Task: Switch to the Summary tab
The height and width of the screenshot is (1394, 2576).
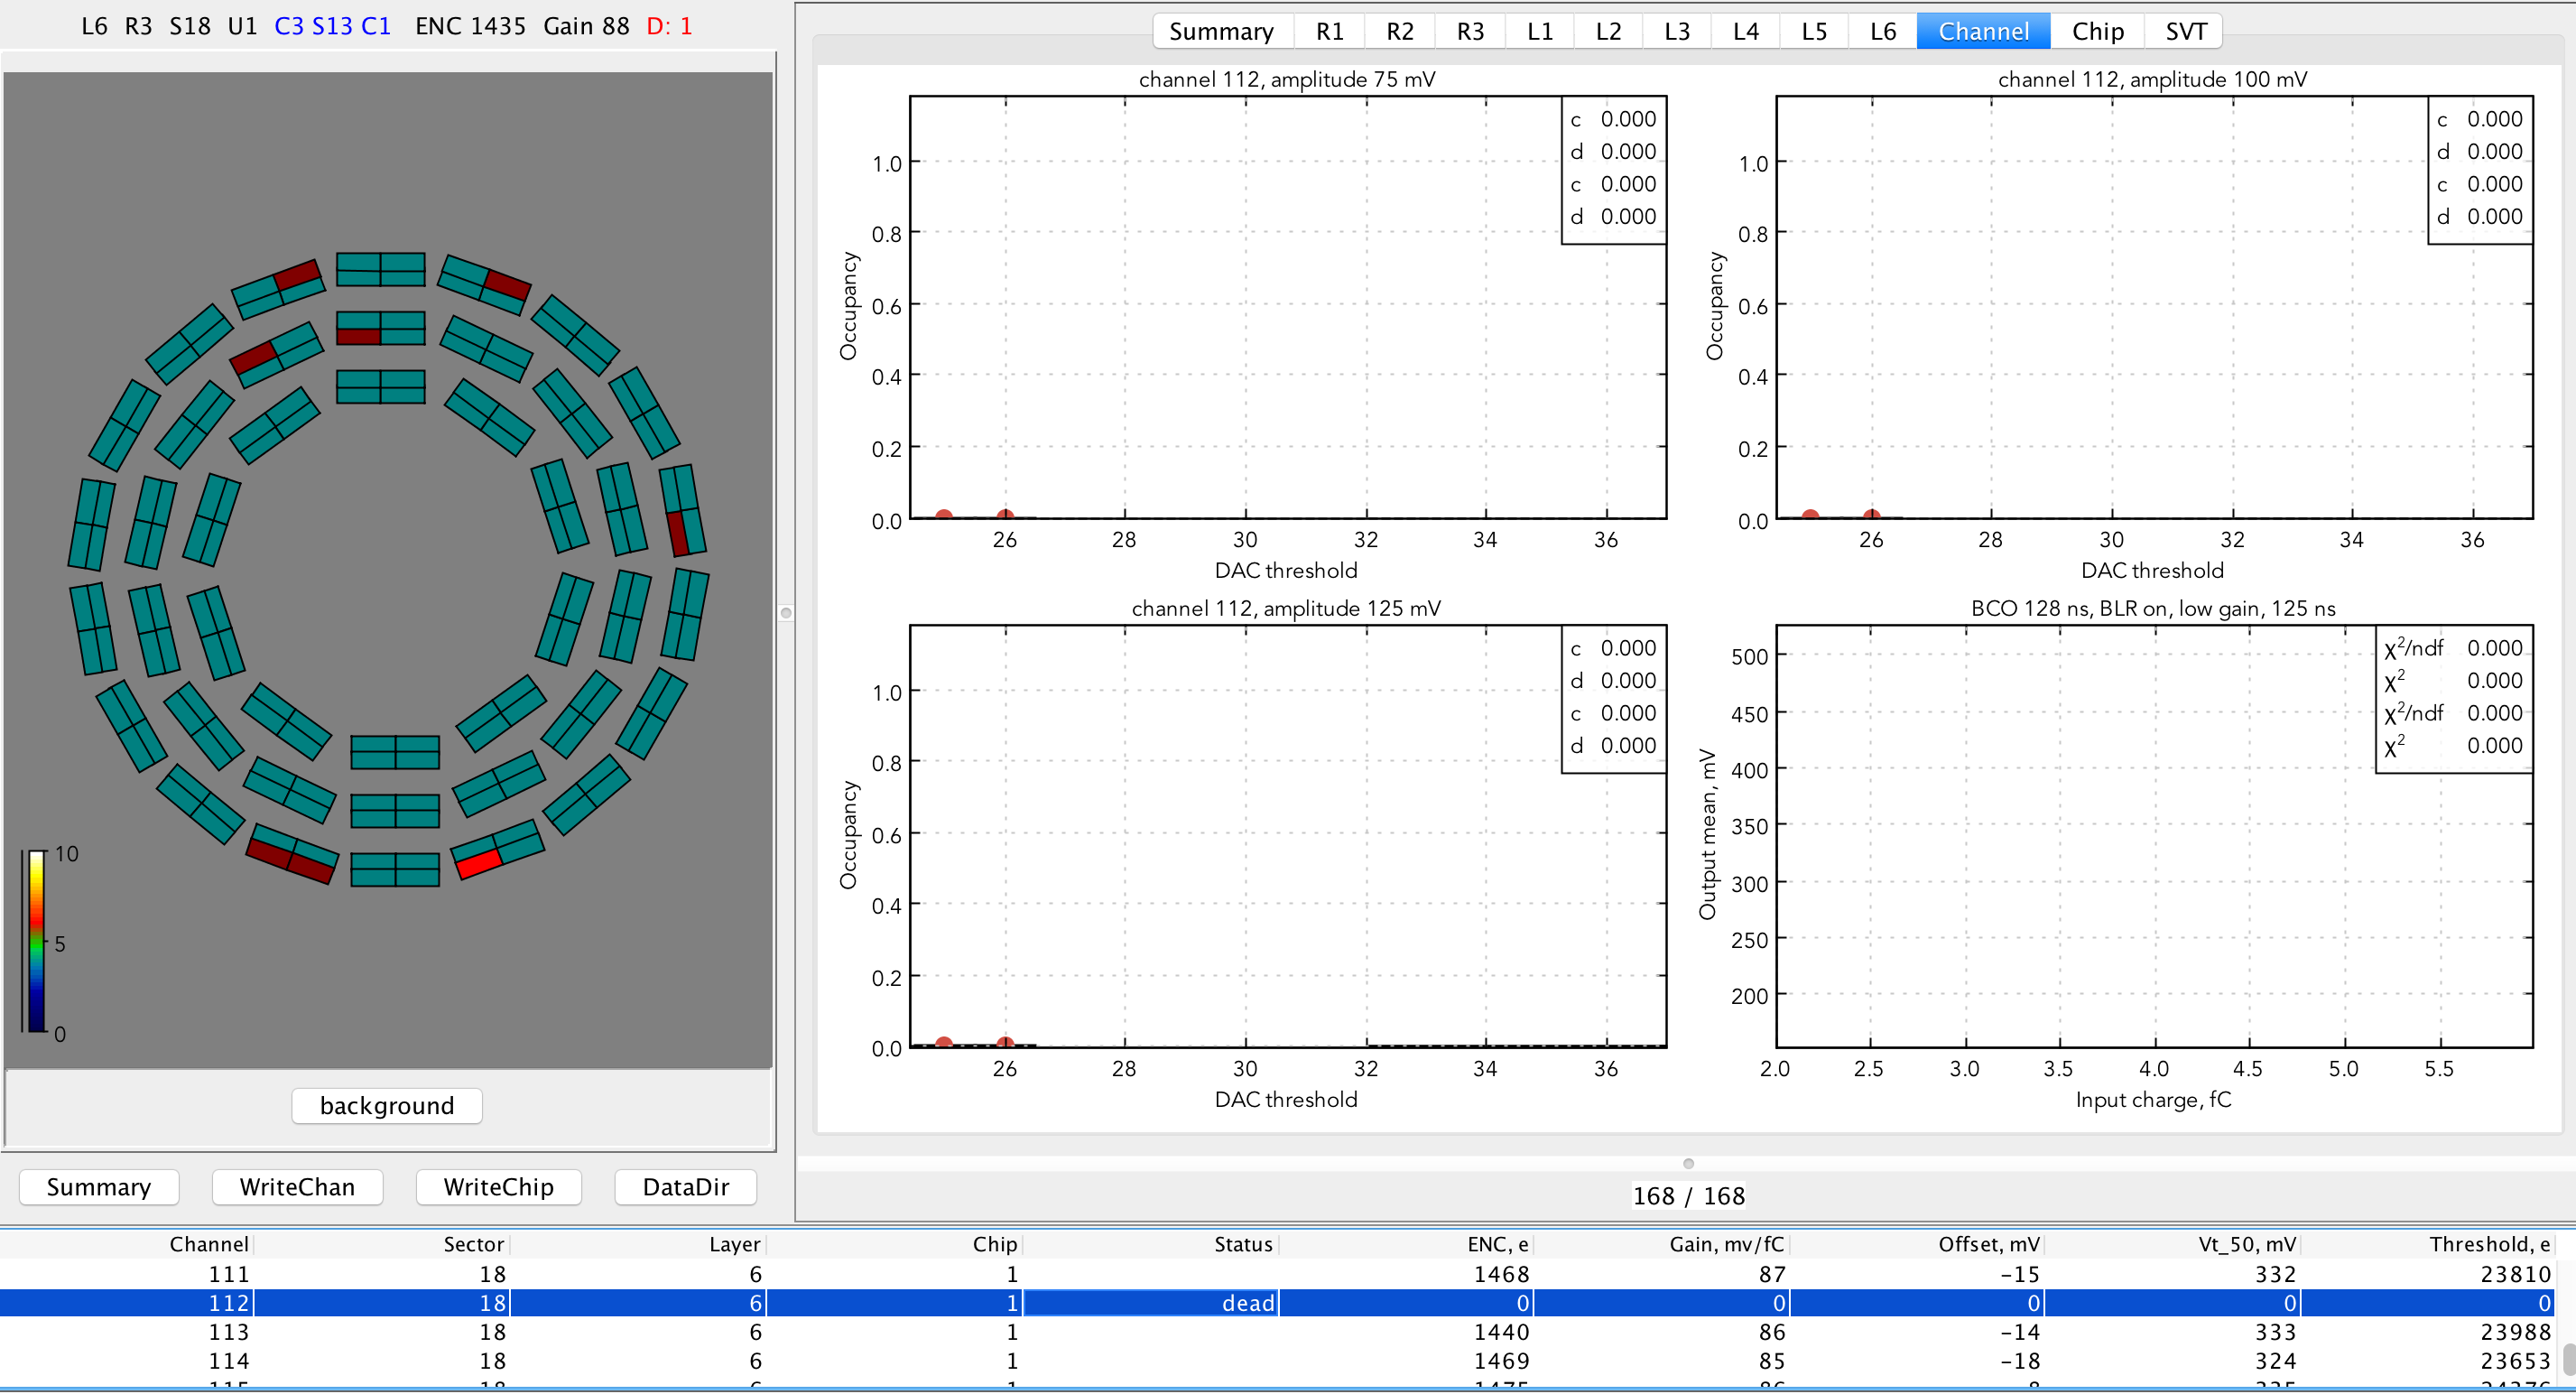Action: click(1221, 32)
